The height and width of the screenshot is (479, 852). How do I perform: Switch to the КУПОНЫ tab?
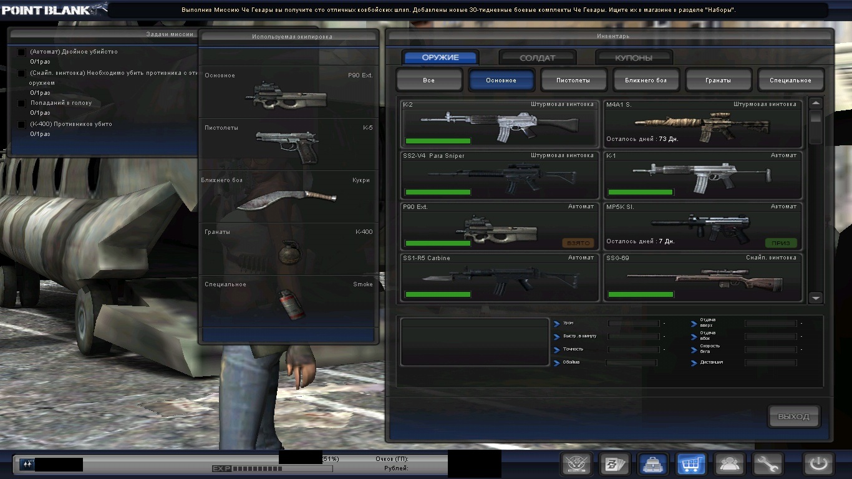(634, 58)
